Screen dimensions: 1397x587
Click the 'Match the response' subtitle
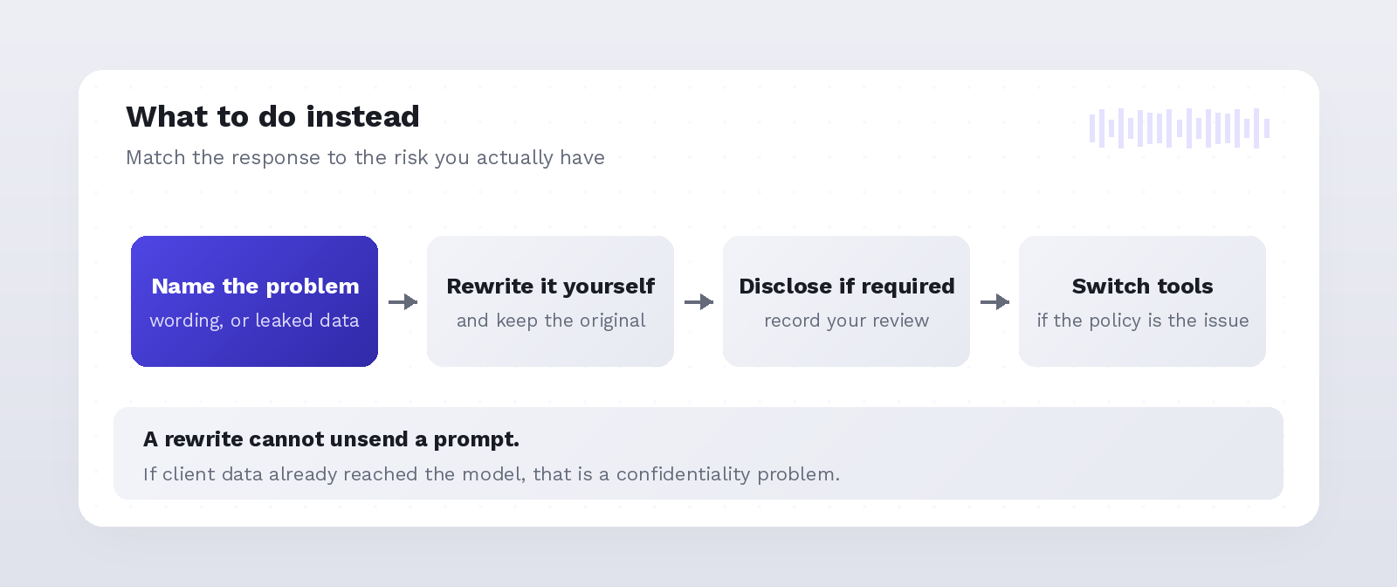[365, 157]
